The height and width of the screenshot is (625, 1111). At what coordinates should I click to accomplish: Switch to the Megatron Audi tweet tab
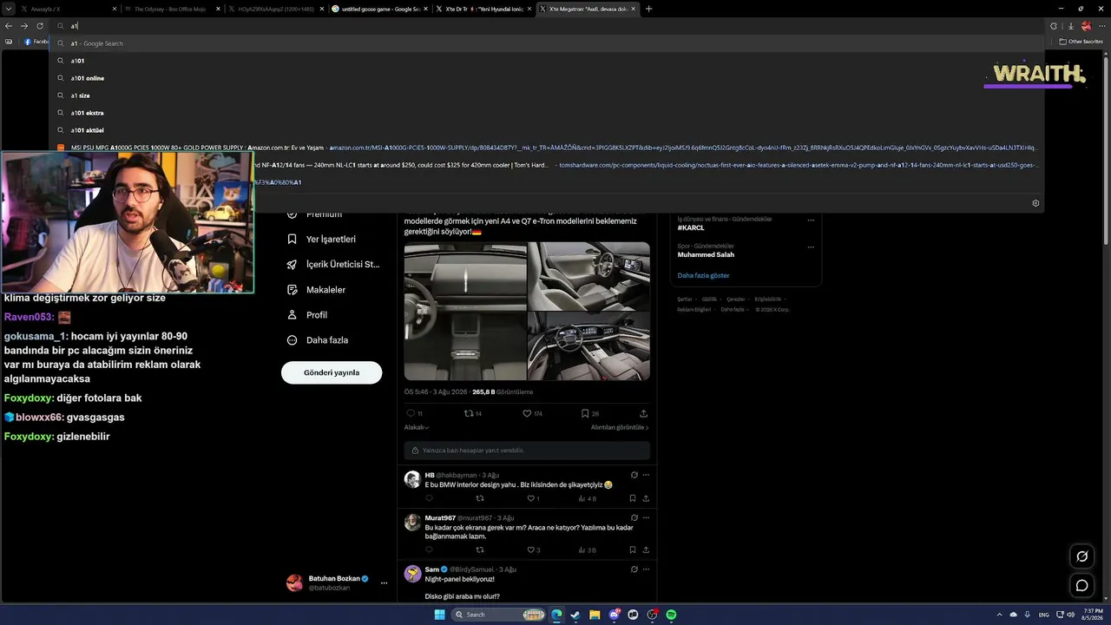click(x=587, y=9)
